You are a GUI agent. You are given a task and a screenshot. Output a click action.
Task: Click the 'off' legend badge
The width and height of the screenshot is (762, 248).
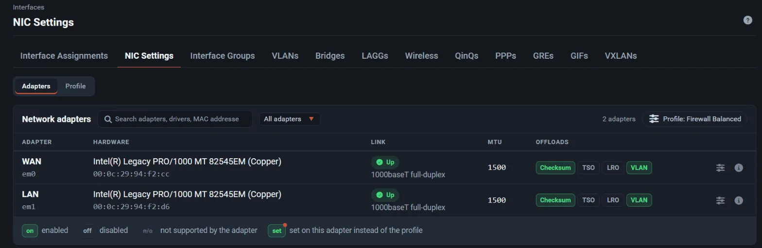click(87, 231)
